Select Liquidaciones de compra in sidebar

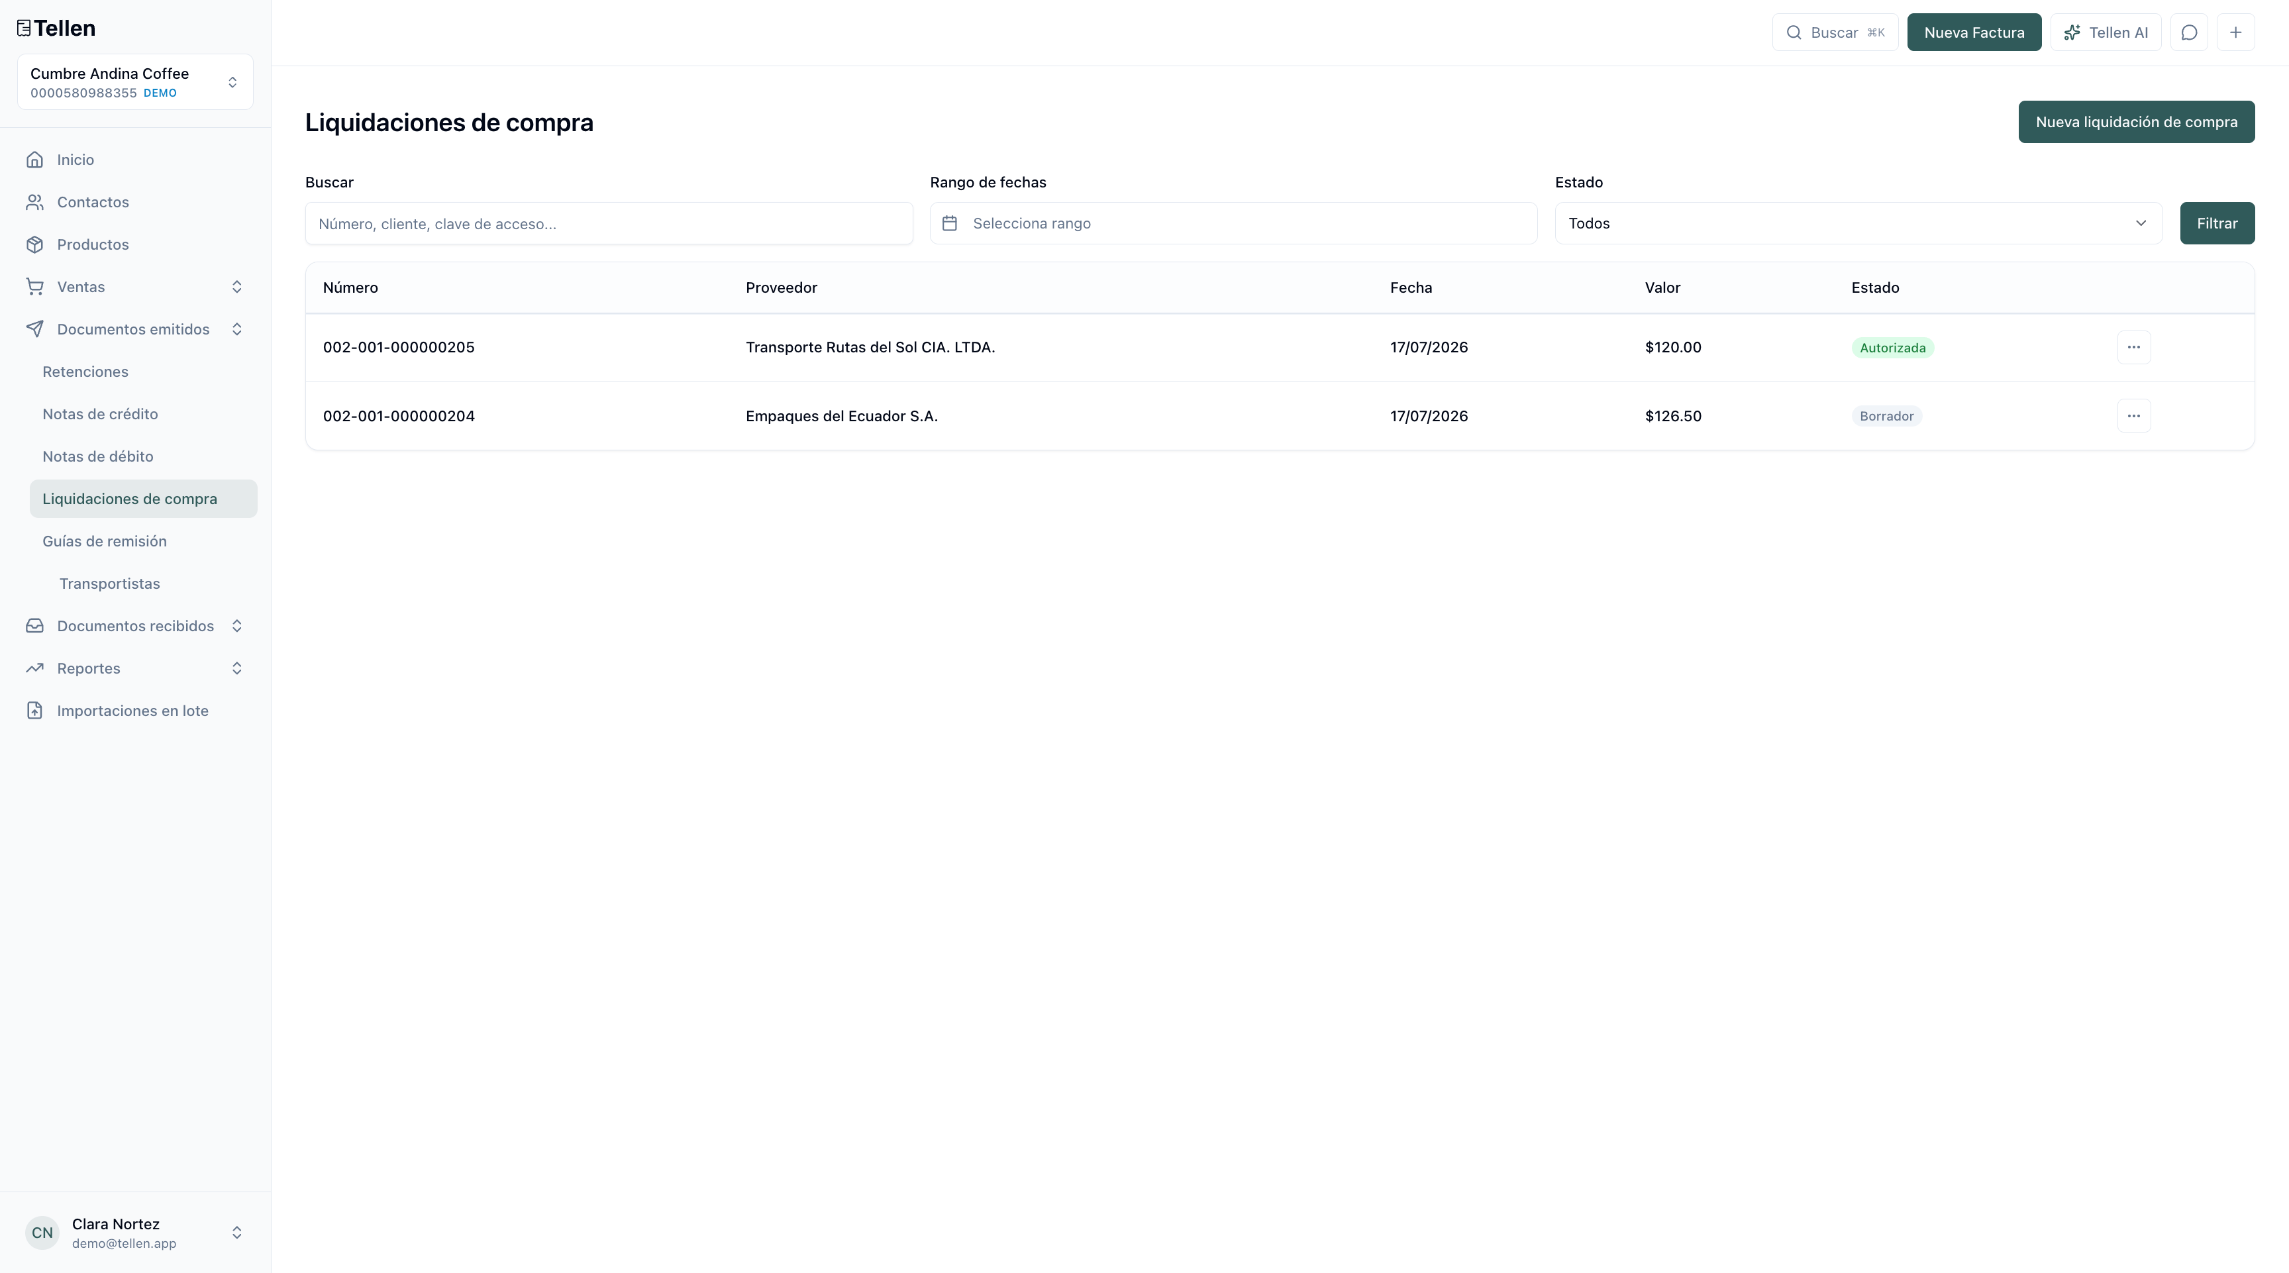(x=143, y=499)
